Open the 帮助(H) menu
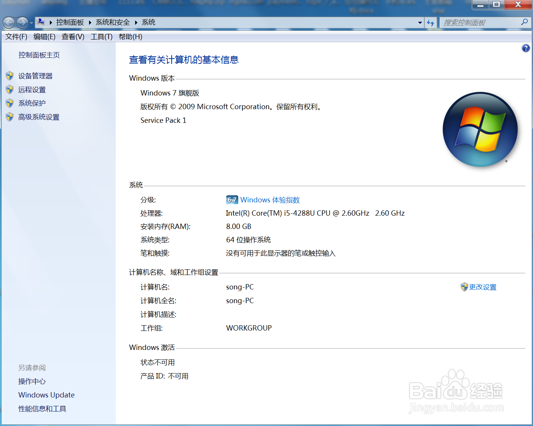533x426 pixels. [129, 37]
